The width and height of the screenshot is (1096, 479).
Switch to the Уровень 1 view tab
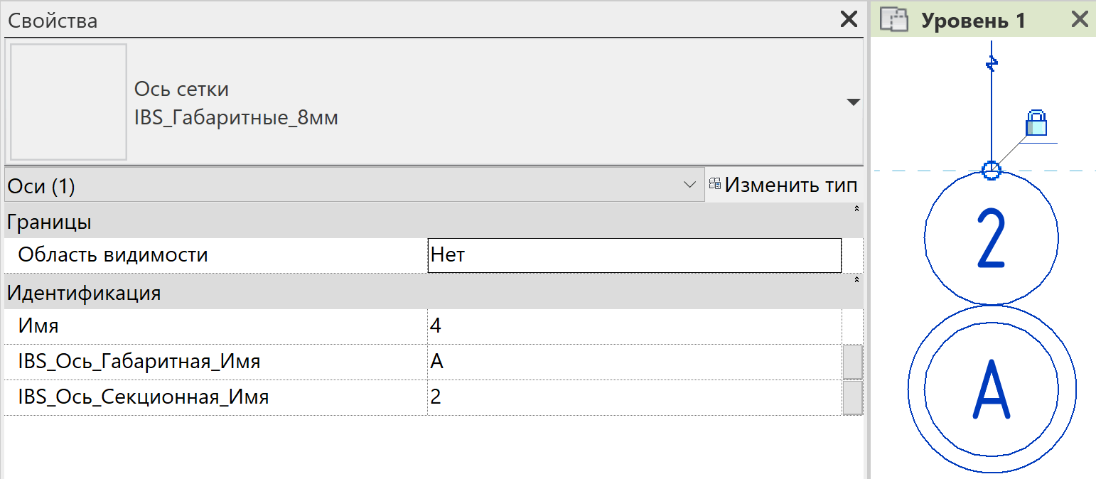[973, 21]
